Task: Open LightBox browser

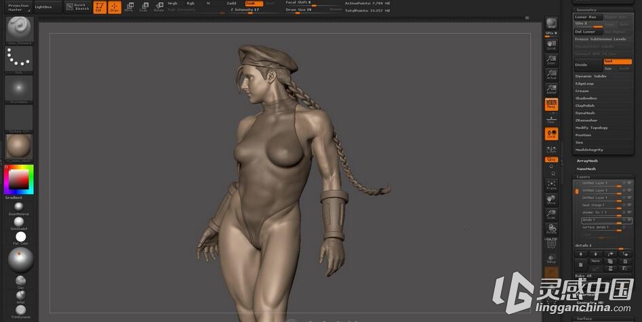Action: [x=48, y=7]
